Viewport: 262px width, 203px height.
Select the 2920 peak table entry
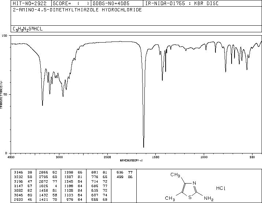click(23, 200)
